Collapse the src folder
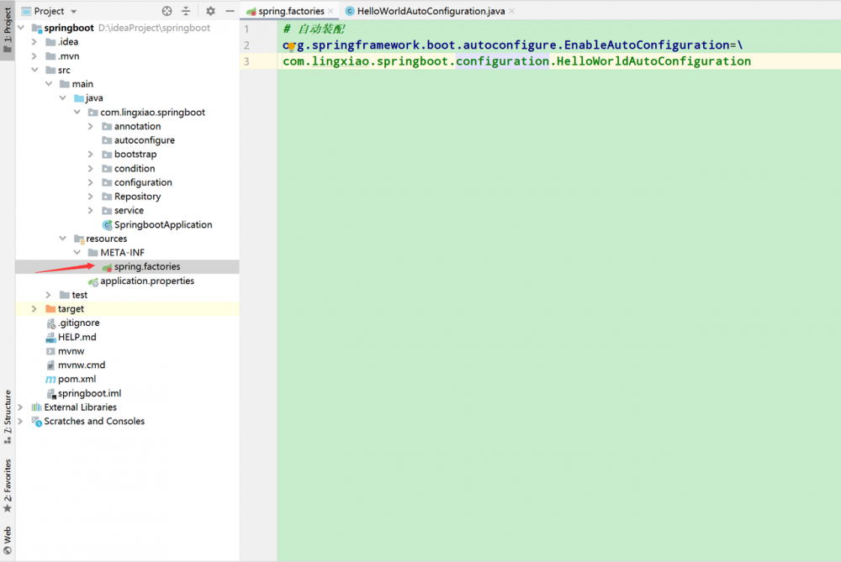Viewport: 841px width, 562px height. pyautogui.click(x=34, y=70)
